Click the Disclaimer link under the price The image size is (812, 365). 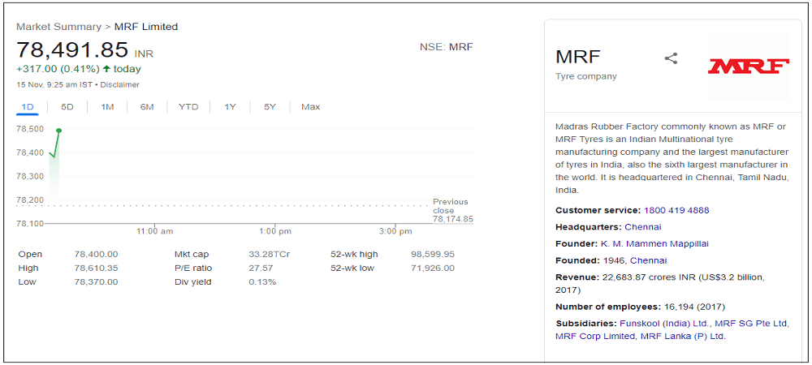(119, 85)
